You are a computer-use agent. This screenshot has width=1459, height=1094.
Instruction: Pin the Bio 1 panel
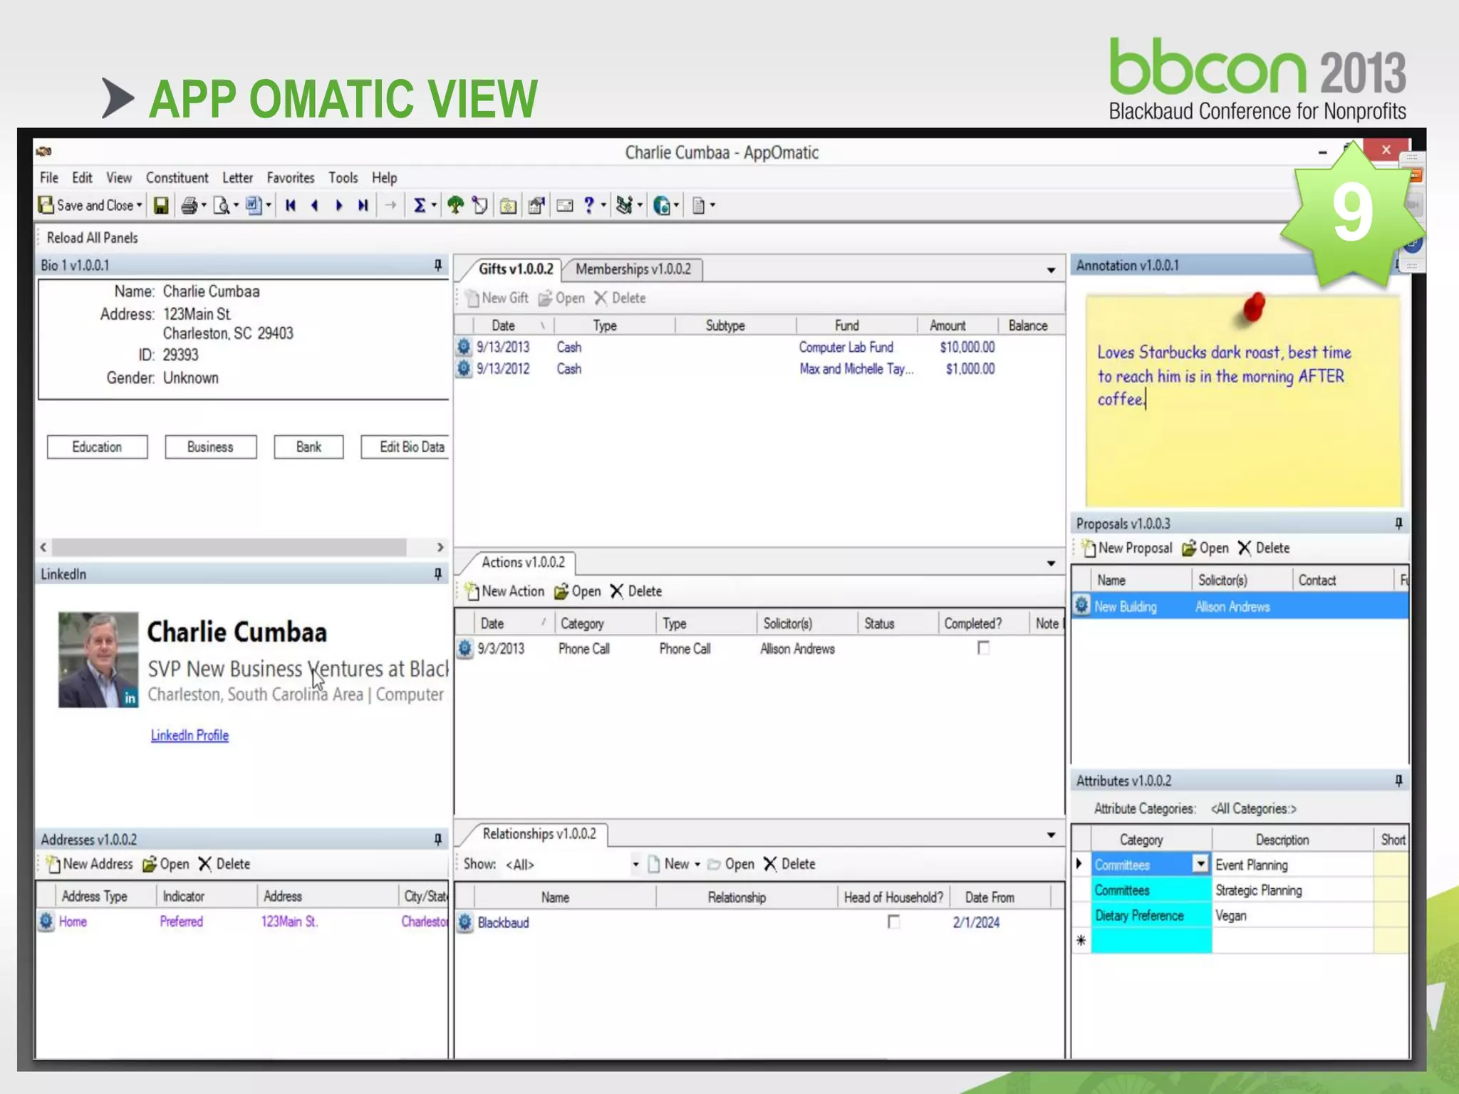click(x=438, y=265)
